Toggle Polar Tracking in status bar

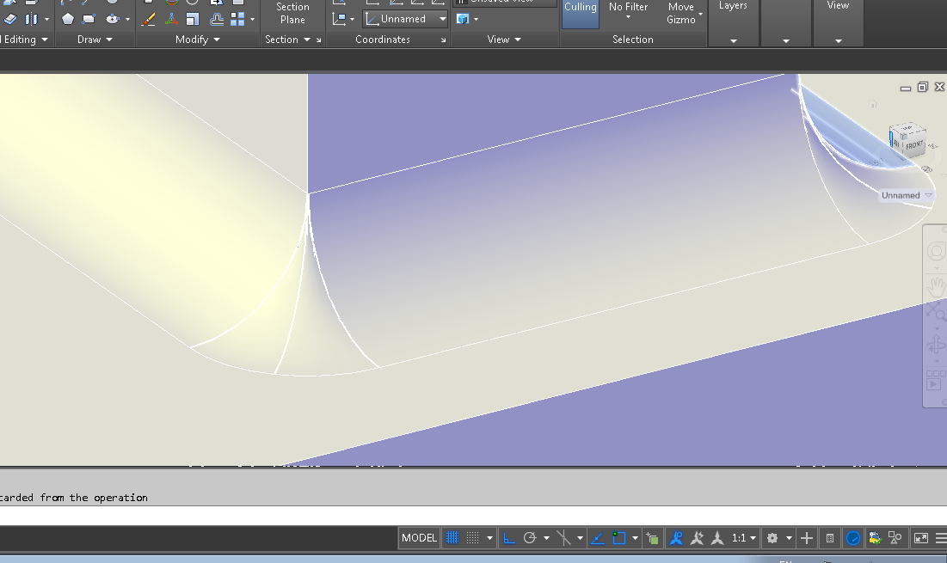pos(530,538)
